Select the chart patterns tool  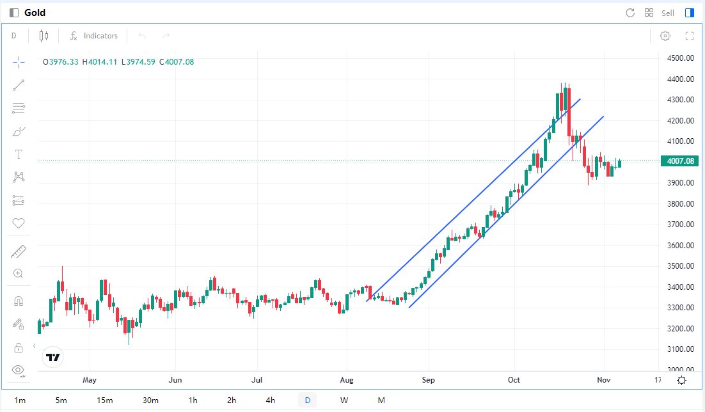pos(19,177)
